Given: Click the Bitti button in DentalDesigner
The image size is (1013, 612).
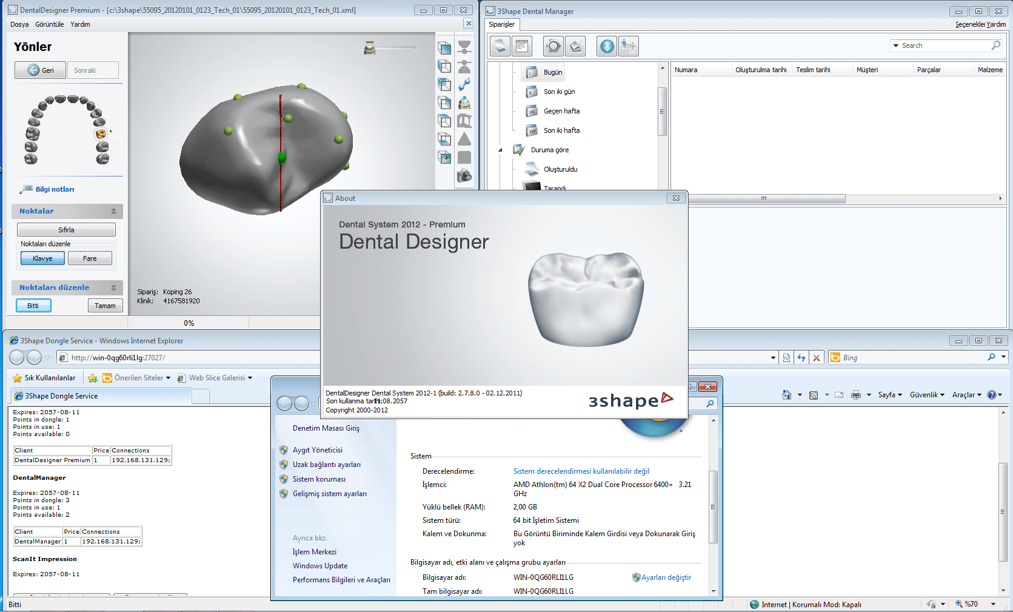Looking at the screenshot, I should pyautogui.click(x=33, y=306).
